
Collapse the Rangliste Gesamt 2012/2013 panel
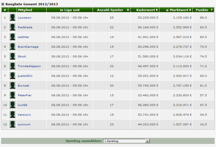(x=3, y=4)
